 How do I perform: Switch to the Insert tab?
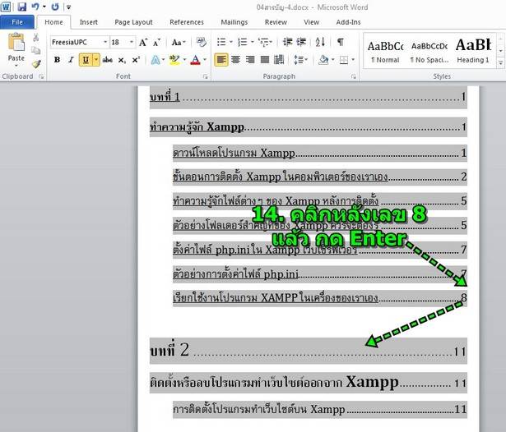pos(88,22)
